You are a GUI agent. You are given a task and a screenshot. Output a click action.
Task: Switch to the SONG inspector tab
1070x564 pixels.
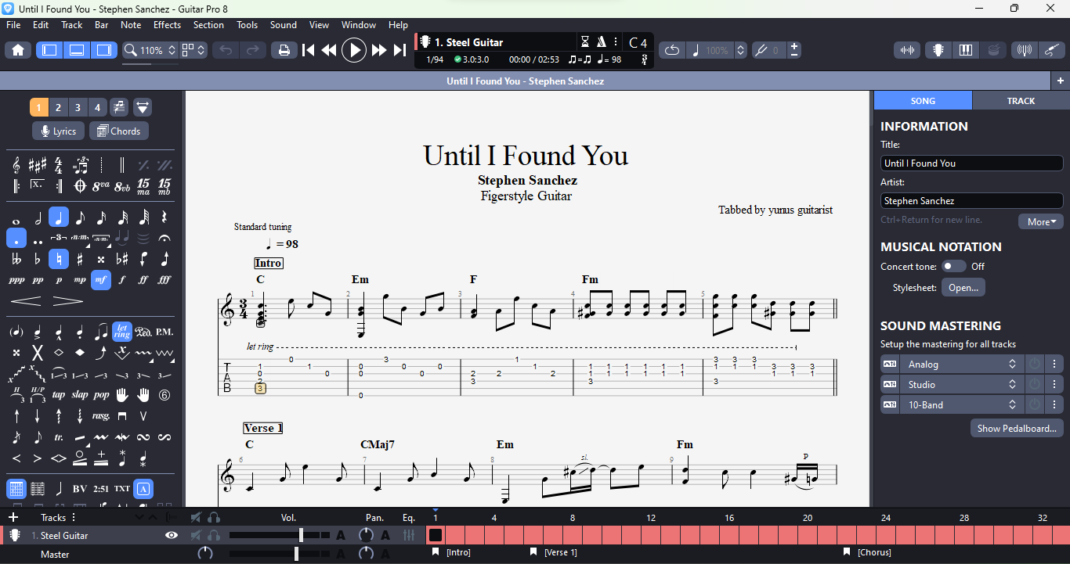point(923,101)
